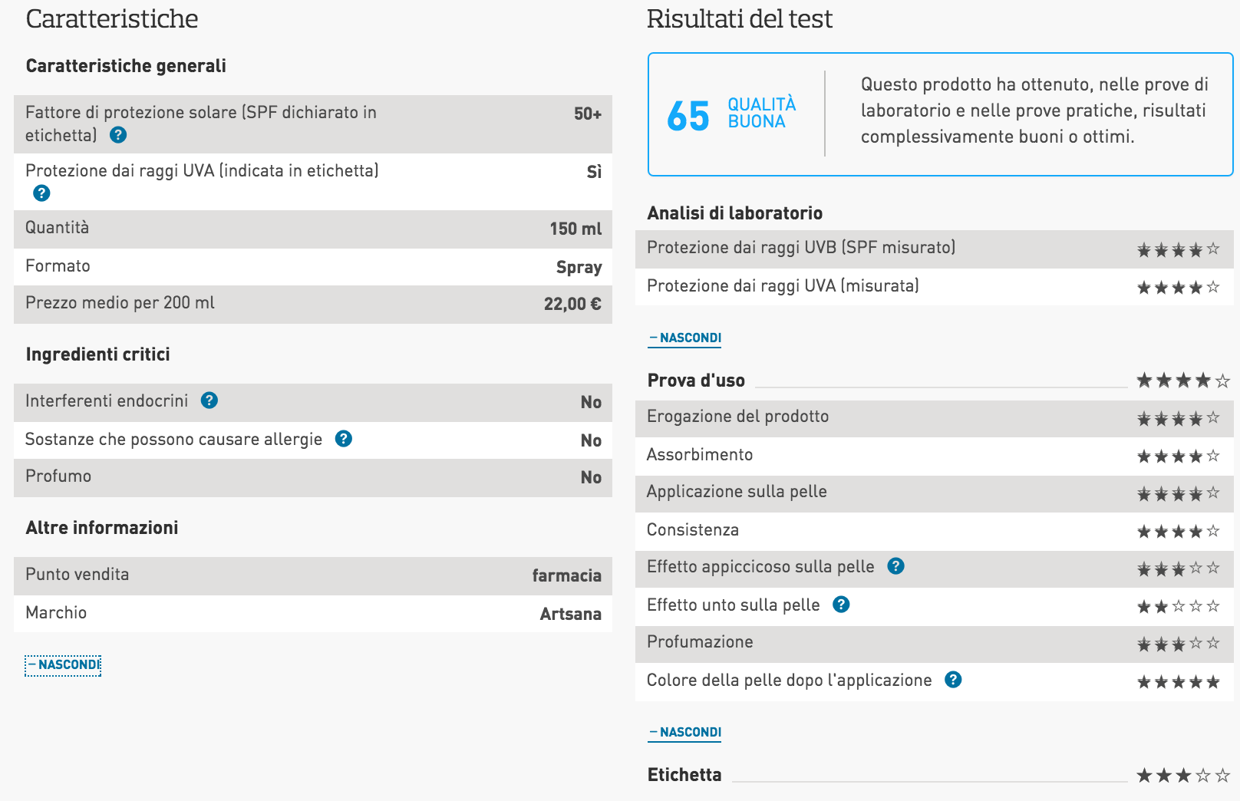Collapse Analisi di laboratorio with Nascondi
1240x801 pixels.
point(684,338)
